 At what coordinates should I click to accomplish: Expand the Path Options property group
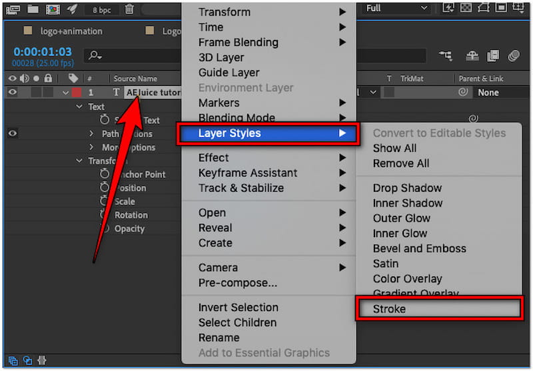(92, 134)
